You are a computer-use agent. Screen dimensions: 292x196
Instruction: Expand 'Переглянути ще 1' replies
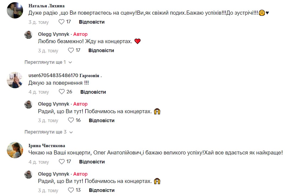point(48,62)
